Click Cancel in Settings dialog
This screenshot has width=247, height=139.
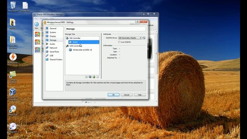(127, 95)
